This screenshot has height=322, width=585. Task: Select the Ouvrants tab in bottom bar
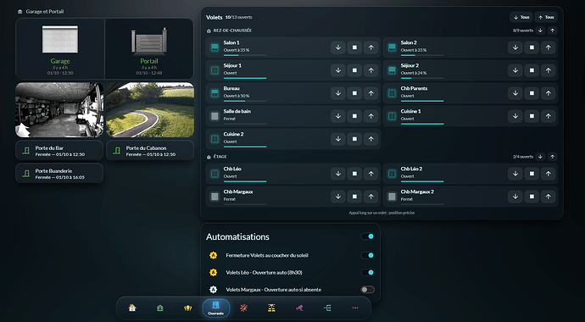click(x=216, y=308)
